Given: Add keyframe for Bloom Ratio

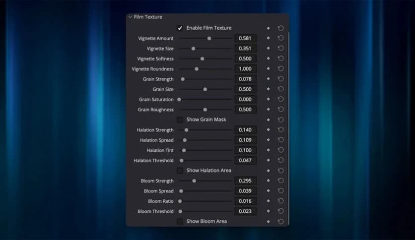Looking at the screenshot, I should tap(268, 201).
